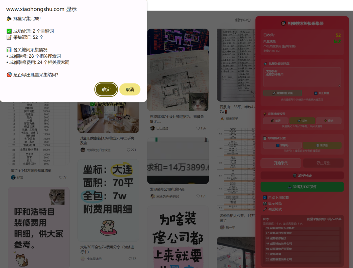Confirm export with the 确定 button
353x268 pixels.
point(106,89)
